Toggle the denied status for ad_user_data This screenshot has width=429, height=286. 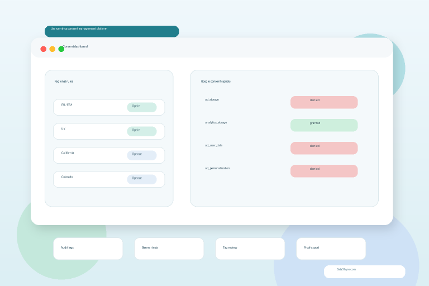click(x=324, y=148)
